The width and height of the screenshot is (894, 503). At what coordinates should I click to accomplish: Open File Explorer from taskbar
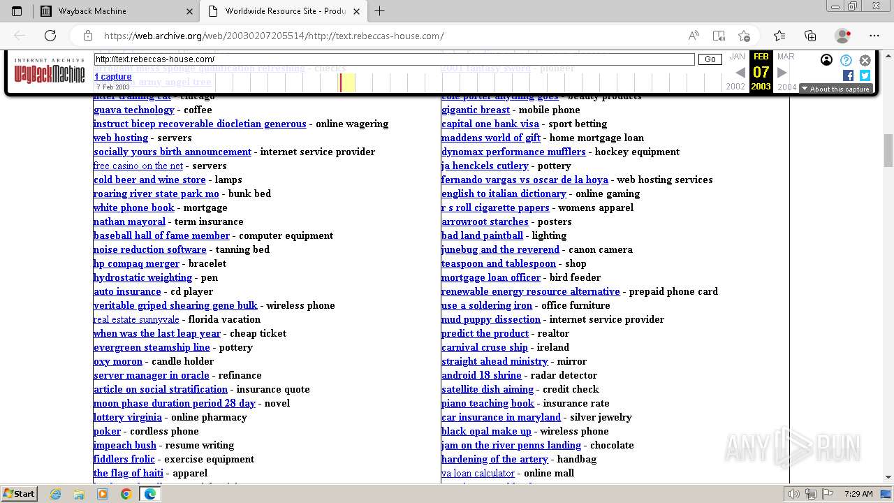(79, 494)
